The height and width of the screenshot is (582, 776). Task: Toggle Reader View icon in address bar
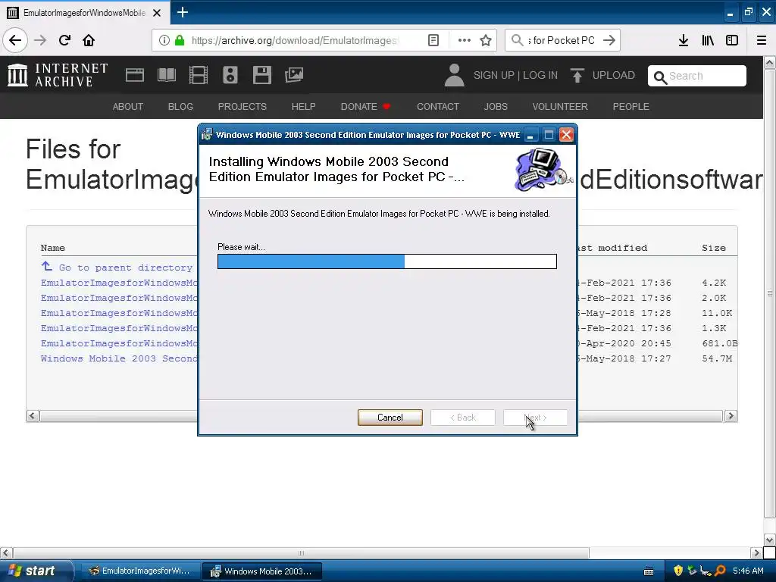click(x=433, y=40)
